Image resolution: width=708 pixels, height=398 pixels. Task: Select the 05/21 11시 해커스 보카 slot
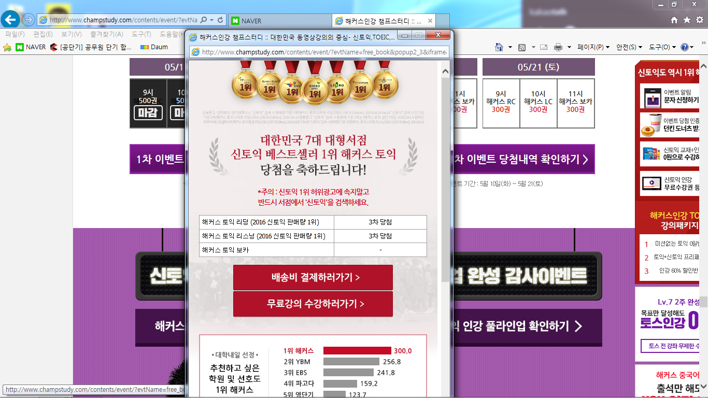pos(575,103)
